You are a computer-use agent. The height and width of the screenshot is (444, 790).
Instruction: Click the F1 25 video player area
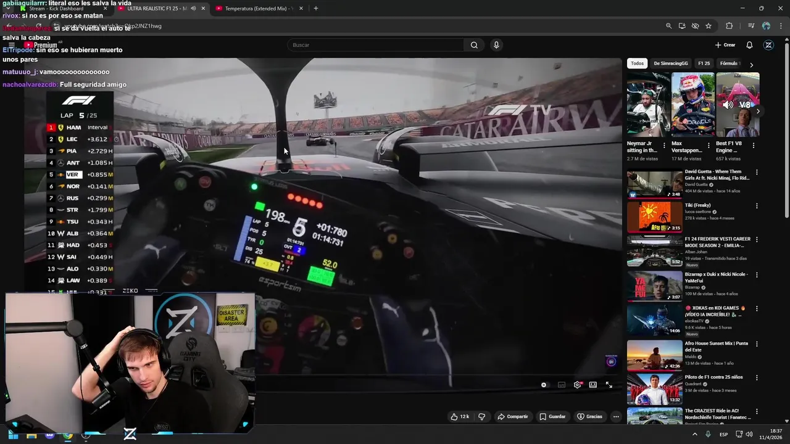pos(323,225)
